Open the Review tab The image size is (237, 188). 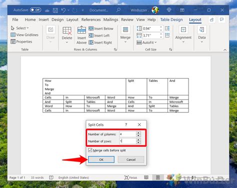click(127, 19)
